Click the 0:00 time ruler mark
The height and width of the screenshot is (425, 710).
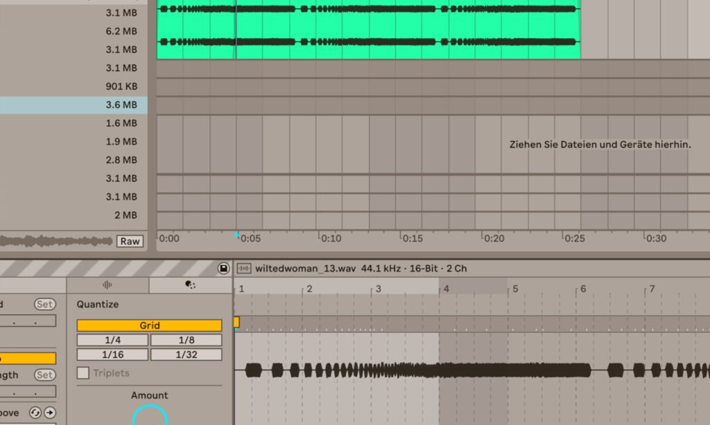tap(169, 238)
